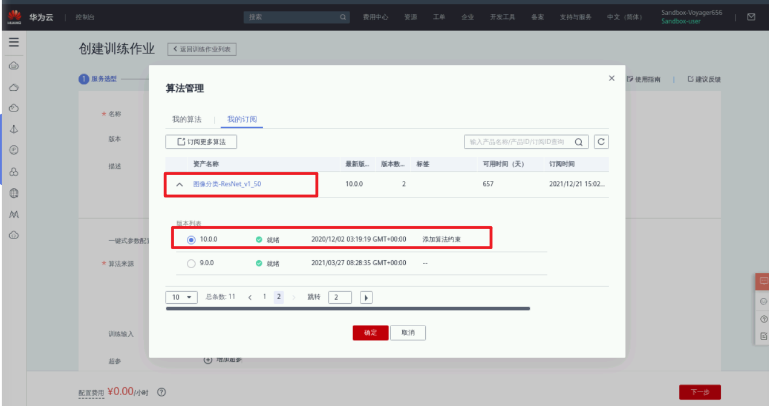Open the 建议反馈 link
Image resolution: width=769 pixels, height=406 pixels.
[704, 79]
